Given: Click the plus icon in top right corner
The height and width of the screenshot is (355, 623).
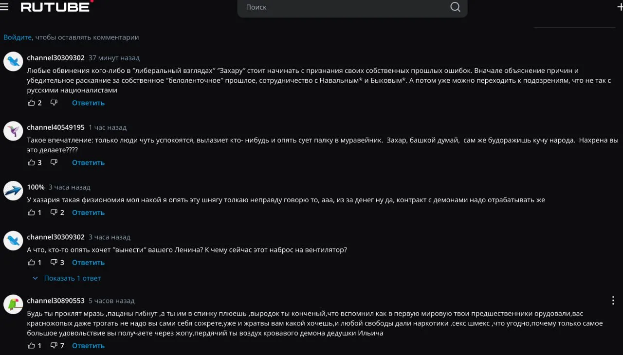Looking at the screenshot, I should (x=620, y=7).
